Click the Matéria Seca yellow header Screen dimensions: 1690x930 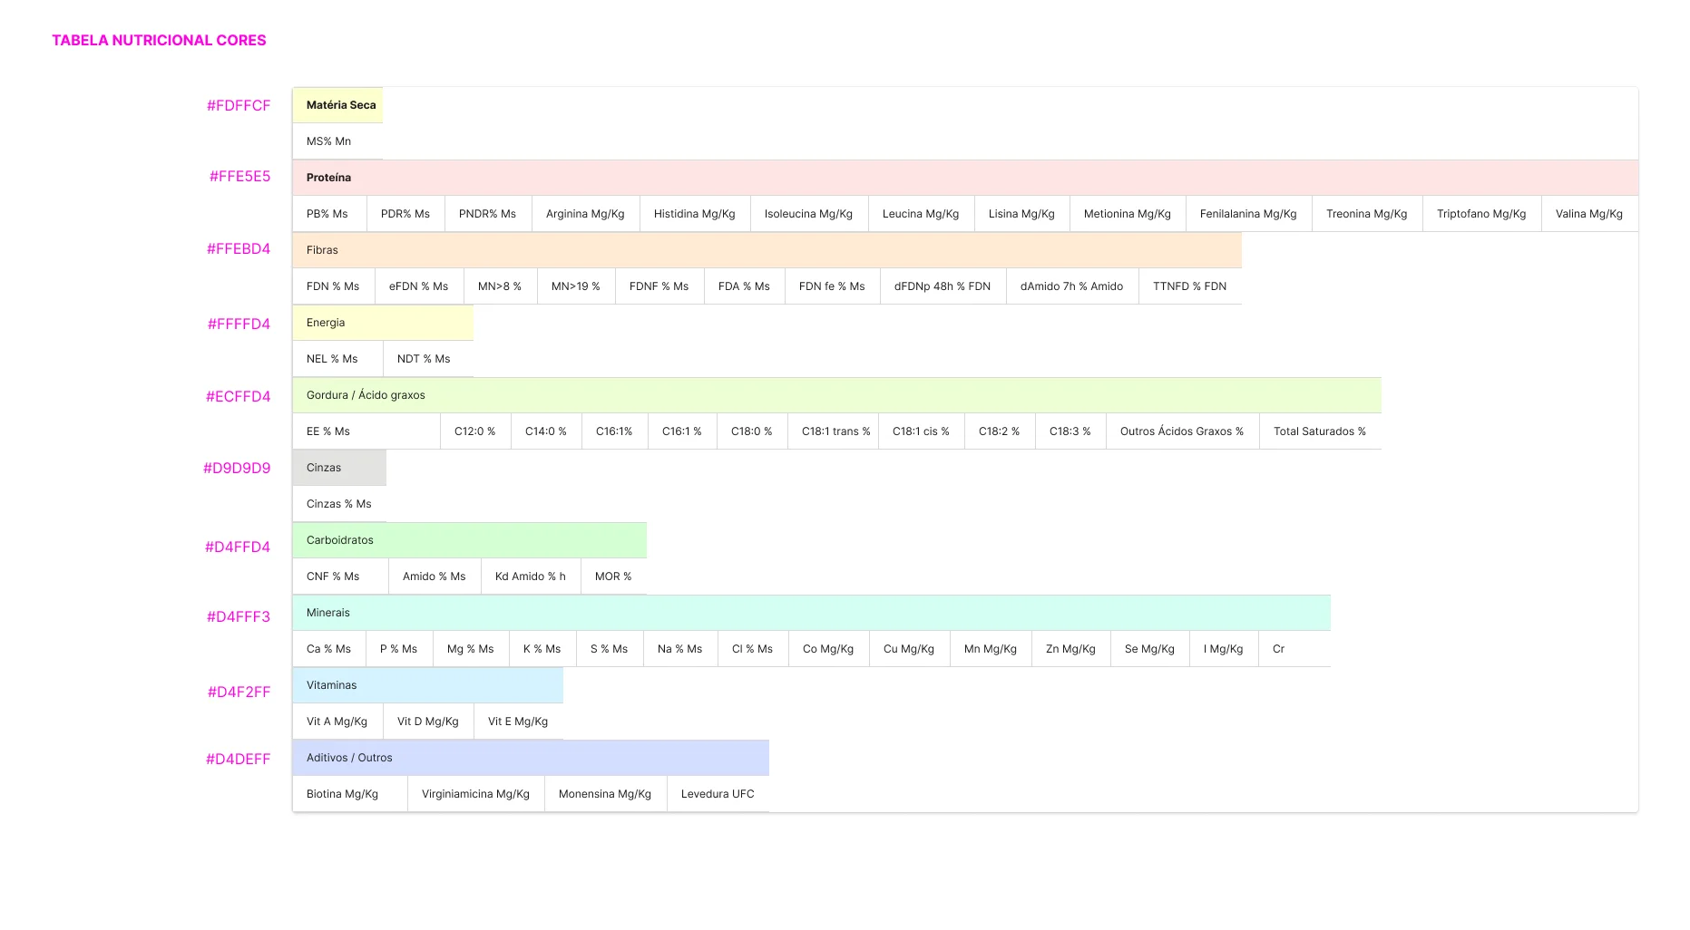[x=337, y=105]
